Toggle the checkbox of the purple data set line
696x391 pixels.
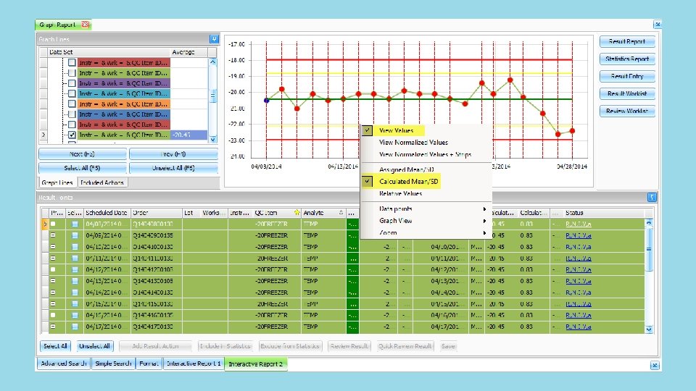[x=72, y=83]
